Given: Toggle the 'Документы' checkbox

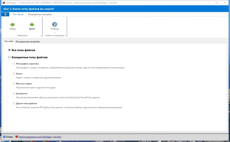Looking at the screenshot, I should pos(14,94).
